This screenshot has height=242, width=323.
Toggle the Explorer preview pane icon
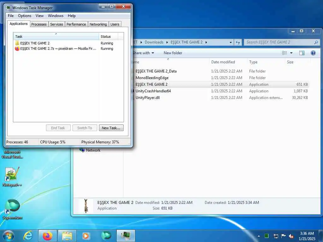302,53
